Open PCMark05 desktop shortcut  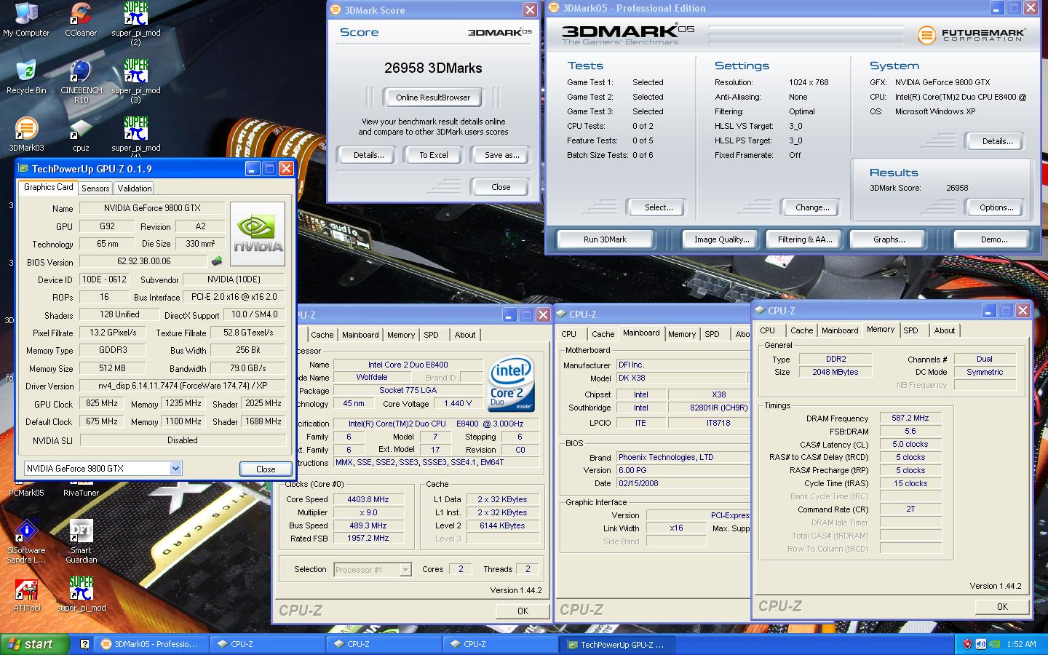tap(26, 492)
